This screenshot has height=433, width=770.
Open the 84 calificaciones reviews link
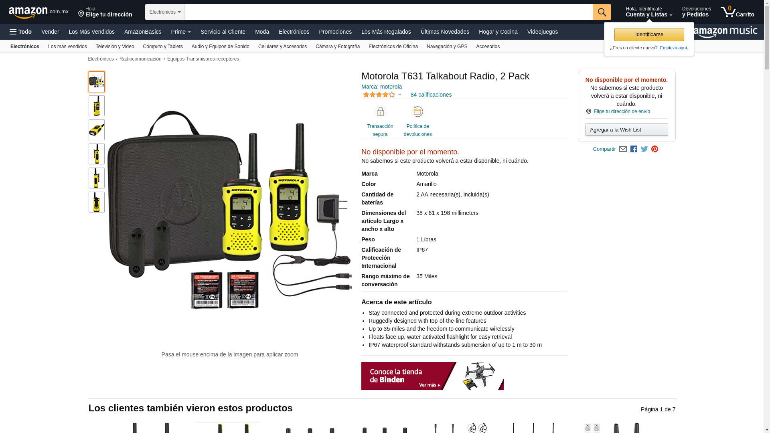point(431,95)
